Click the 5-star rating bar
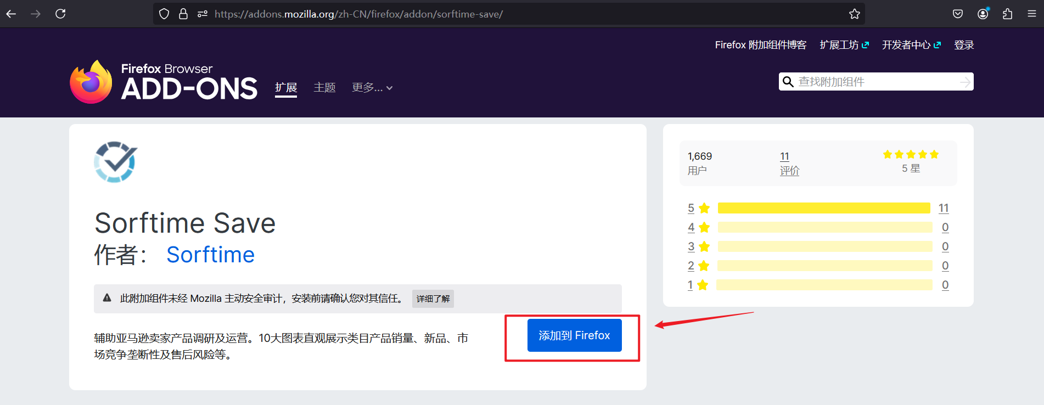The height and width of the screenshot is (405, 1044). point(824,208)
